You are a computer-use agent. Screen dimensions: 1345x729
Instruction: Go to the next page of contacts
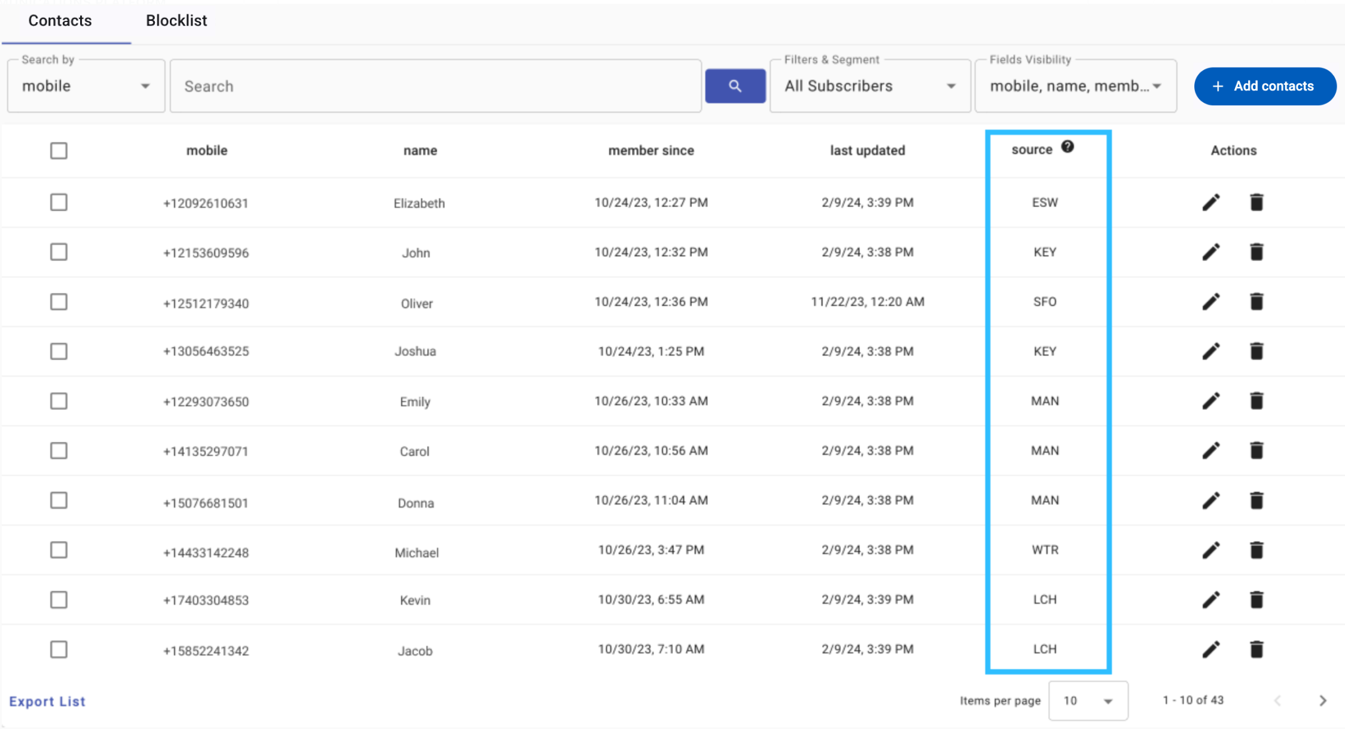click(1323, 700)
